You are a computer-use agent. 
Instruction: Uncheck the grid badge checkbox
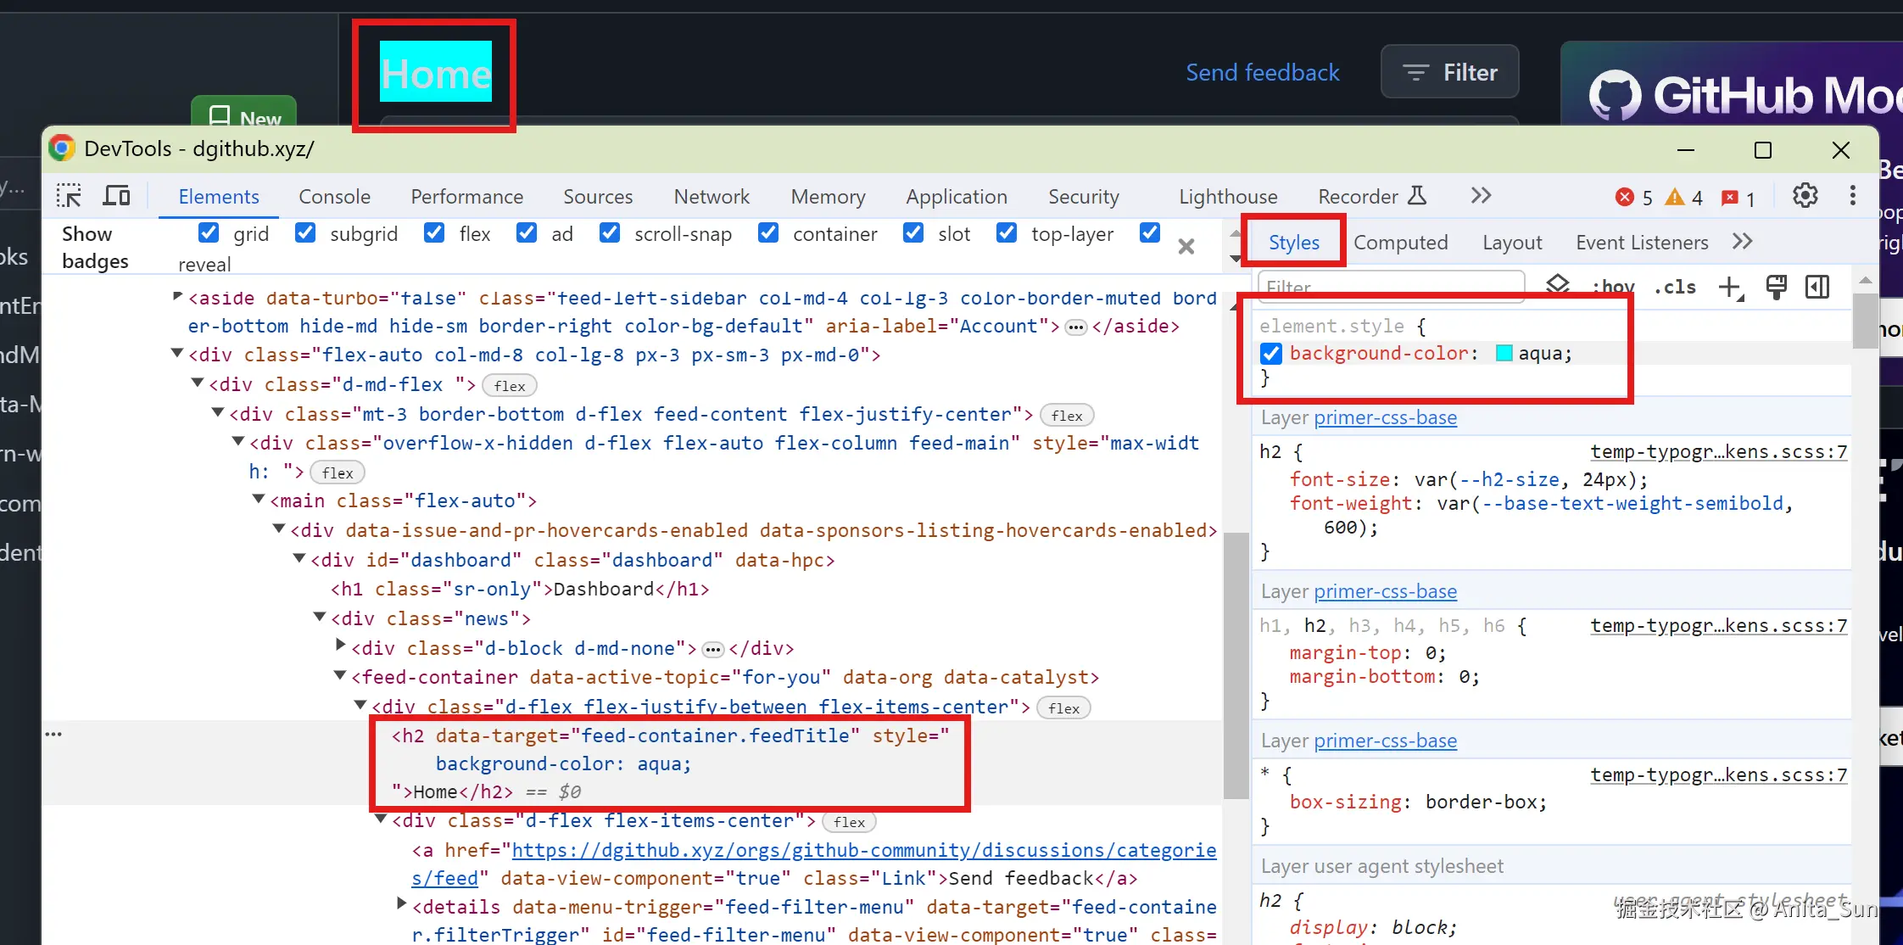pyautogui.click(x=209, y=233)
